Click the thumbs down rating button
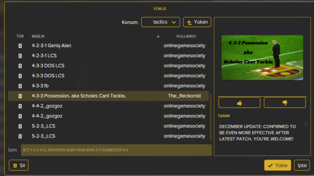Image resolution: width=314 pixels, height=176 pixels. 285,102
